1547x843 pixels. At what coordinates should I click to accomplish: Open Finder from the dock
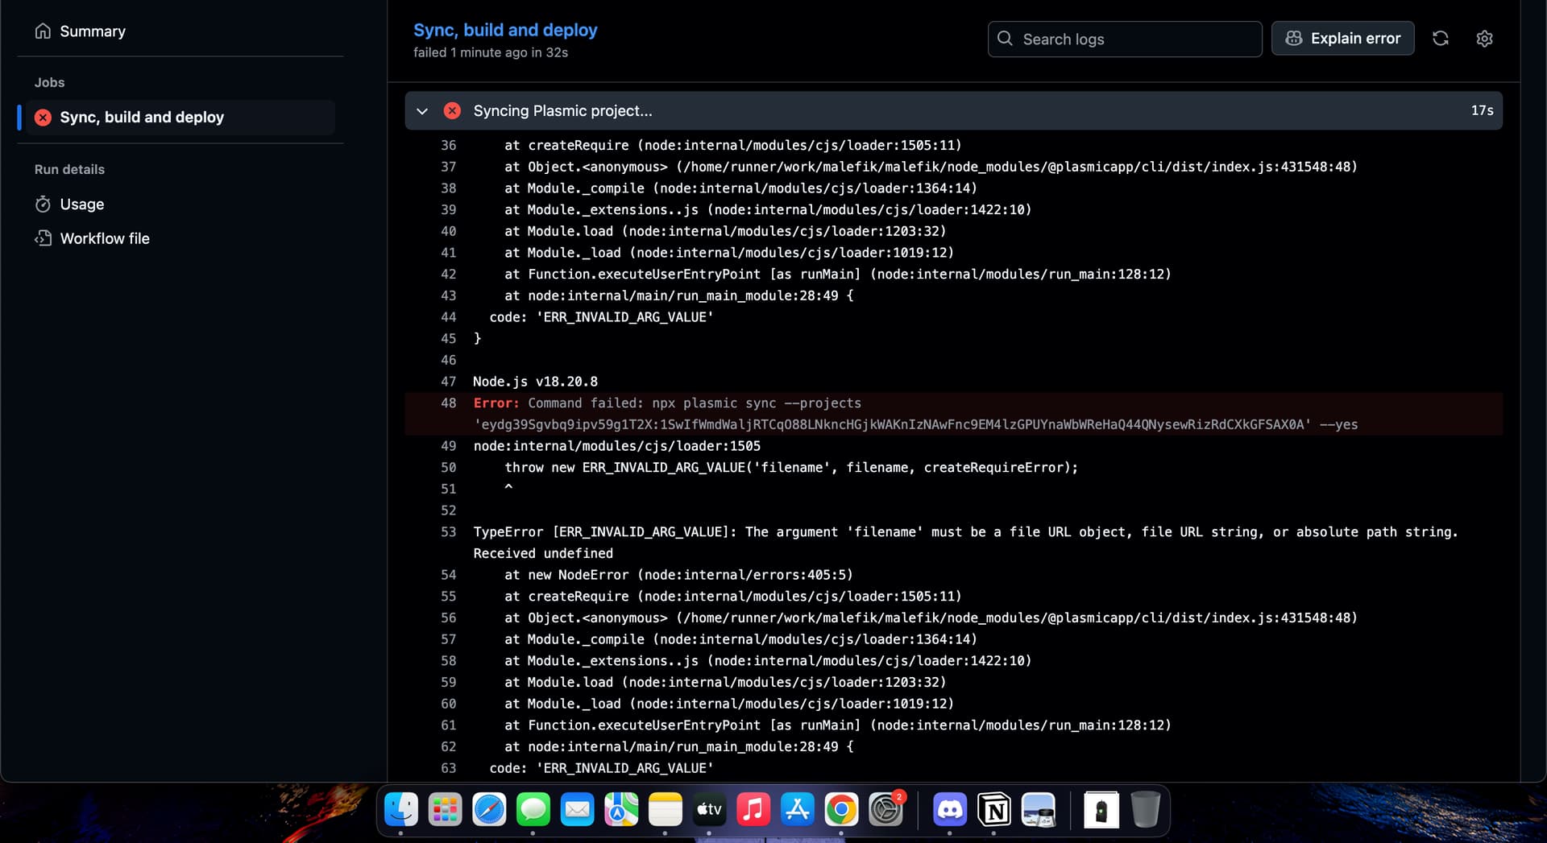click(401, 810)
